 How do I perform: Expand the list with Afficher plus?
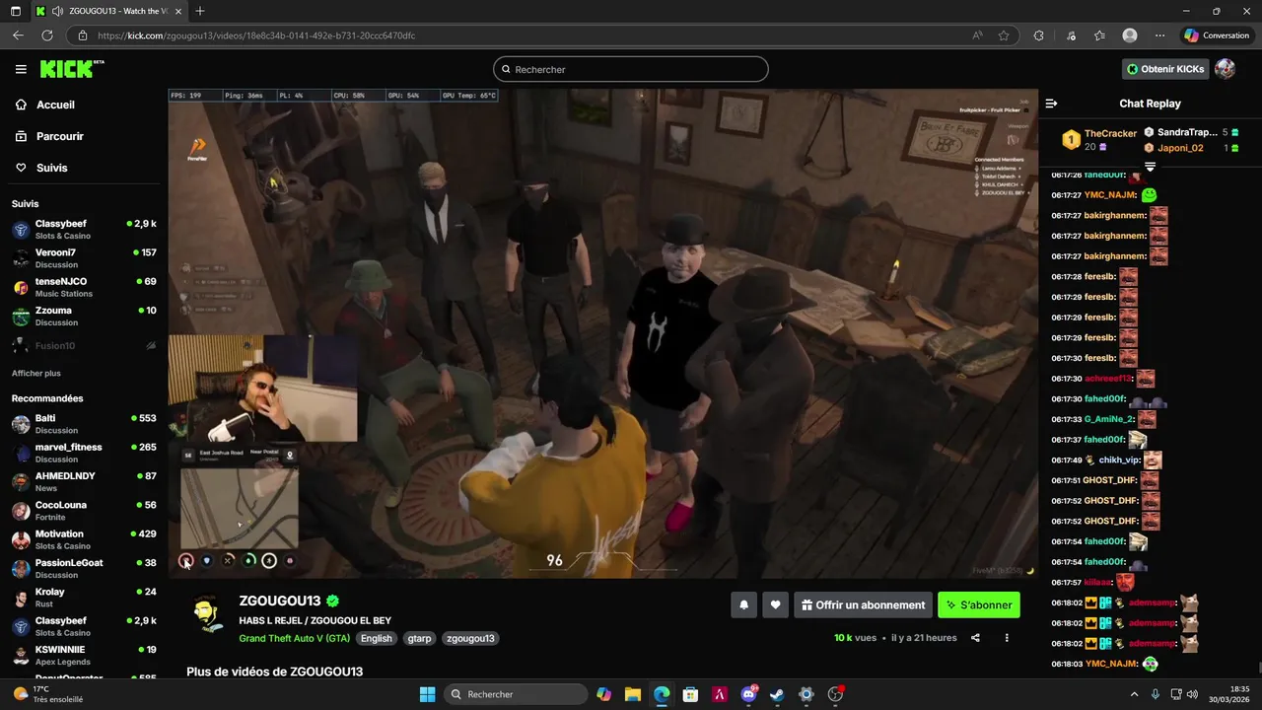(36, 374)
